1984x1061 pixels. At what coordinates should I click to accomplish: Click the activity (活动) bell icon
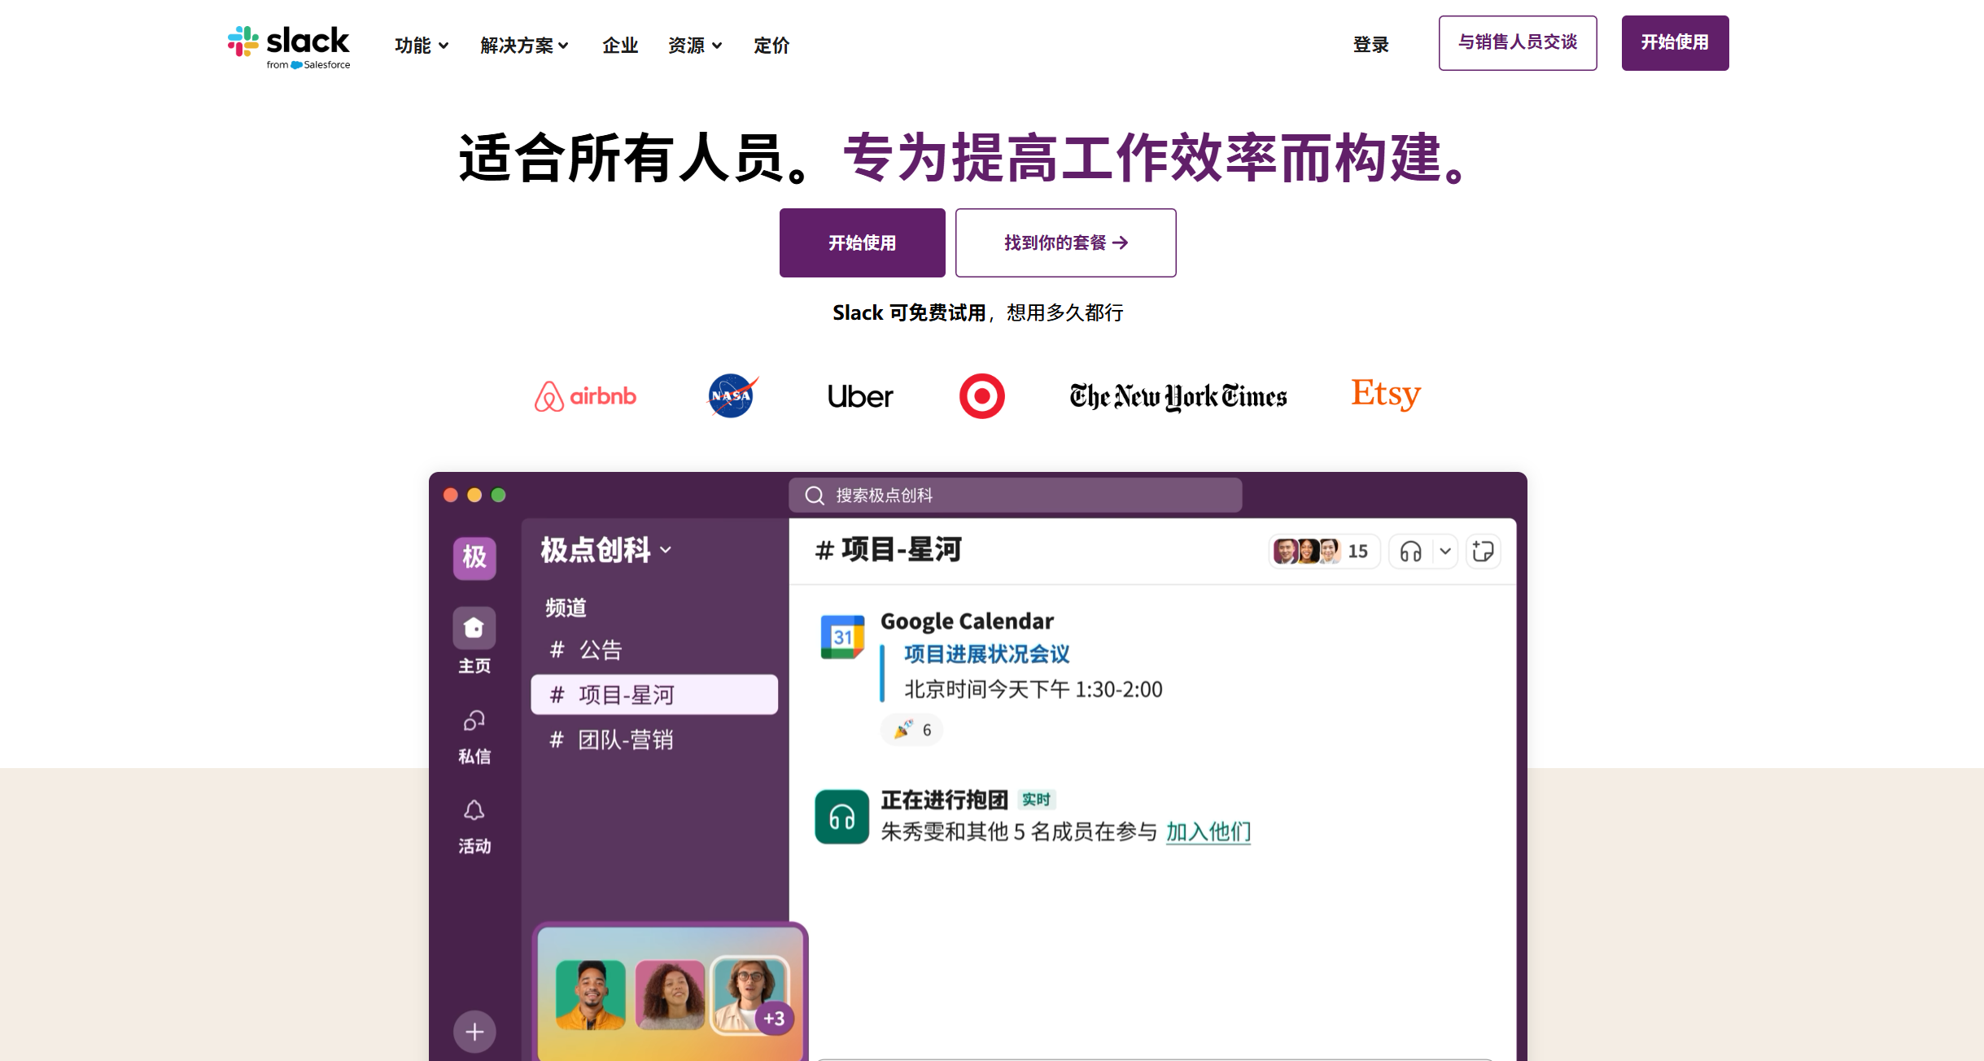click(474, 810)
